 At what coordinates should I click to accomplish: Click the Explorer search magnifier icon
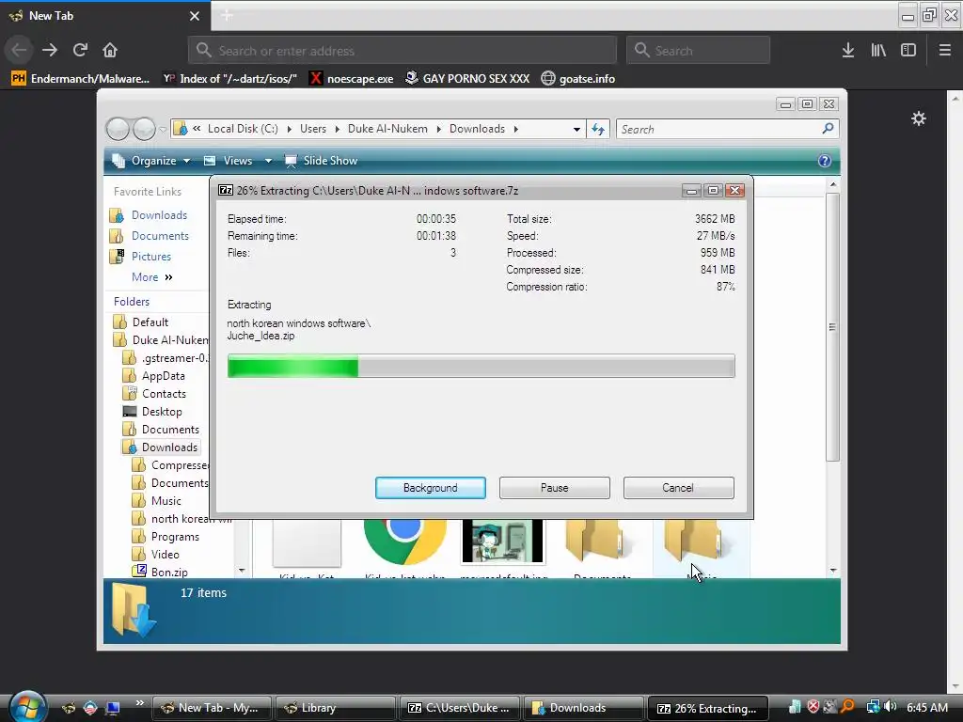(828, 128)
